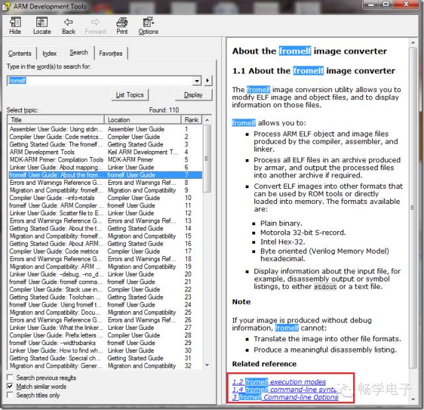Viewport: 424px width, 410px height.
Task: Select Getting Started Guide: Special ch... result
Action: [x=105, y=358]
